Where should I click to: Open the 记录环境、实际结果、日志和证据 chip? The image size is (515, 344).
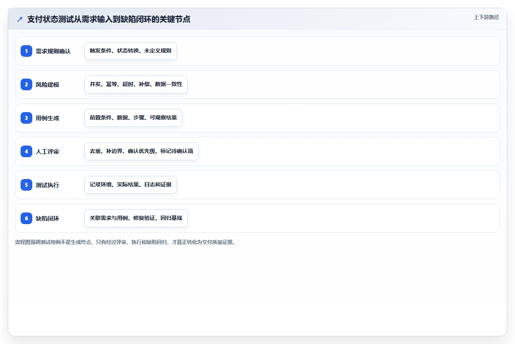coord(131,185)
